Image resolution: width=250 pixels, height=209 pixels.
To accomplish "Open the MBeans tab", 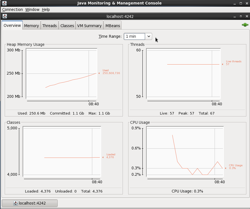I will [x=113, y=26].
